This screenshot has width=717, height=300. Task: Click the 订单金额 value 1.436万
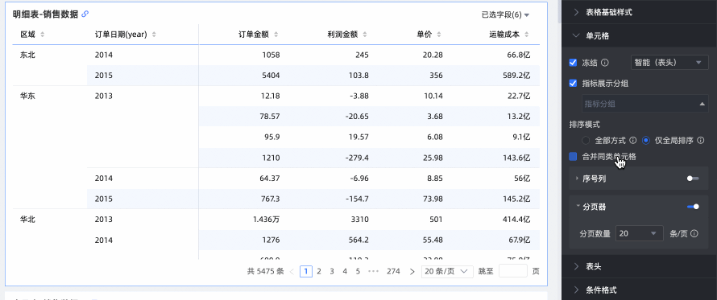pyautogui.click(x=266, y=220)
